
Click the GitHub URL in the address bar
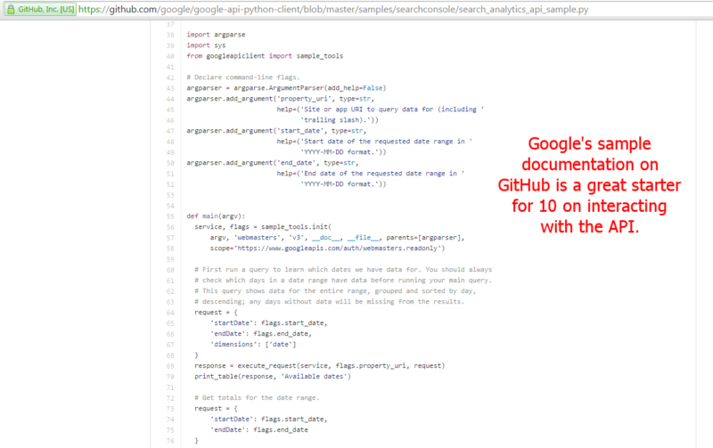(x=333, y=9)
